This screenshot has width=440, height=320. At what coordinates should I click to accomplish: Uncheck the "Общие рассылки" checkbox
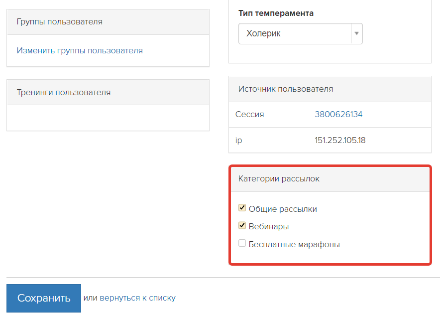pyautogui.click(x=242, y=207)
